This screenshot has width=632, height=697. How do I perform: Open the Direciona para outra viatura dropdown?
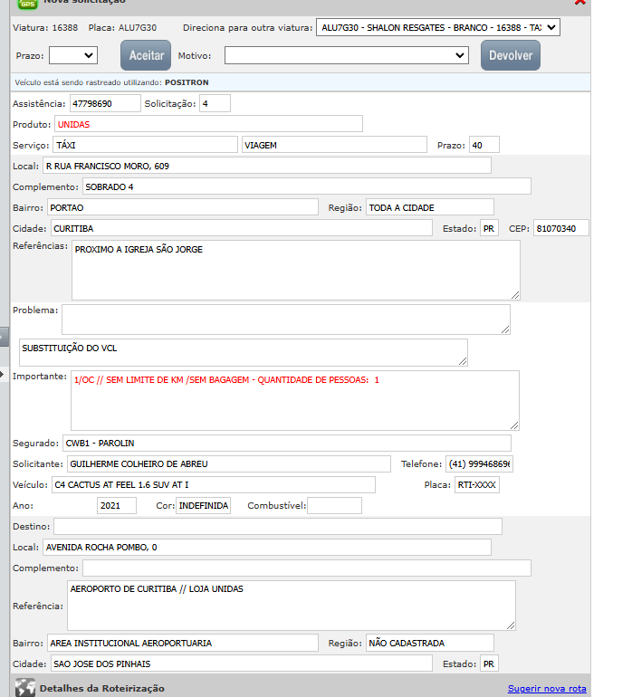[437, 27]
